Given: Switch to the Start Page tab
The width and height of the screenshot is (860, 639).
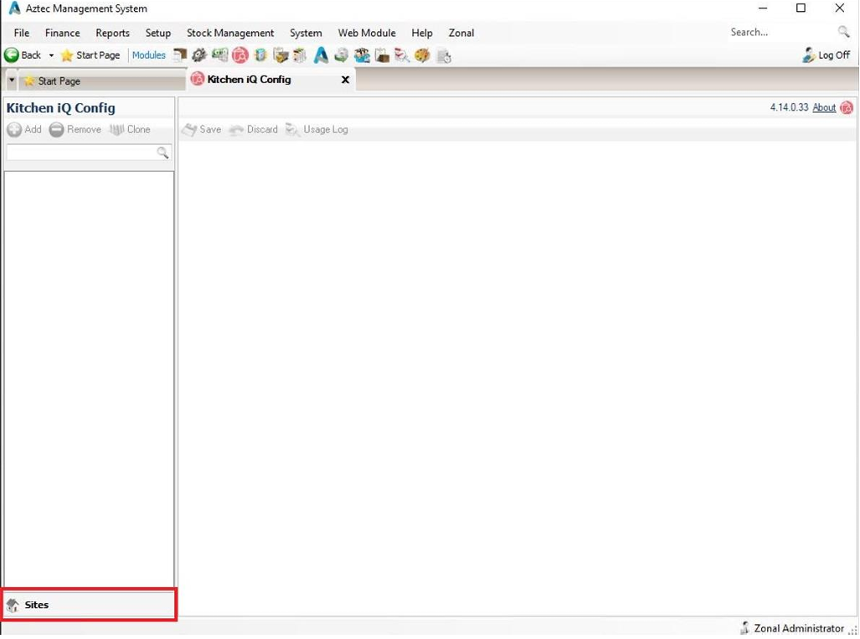Looking at the screenshot, I should pyautogui.click(x=59, y=81).
